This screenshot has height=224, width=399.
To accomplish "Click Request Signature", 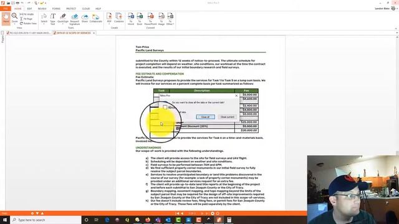I will tap(75, 19).
